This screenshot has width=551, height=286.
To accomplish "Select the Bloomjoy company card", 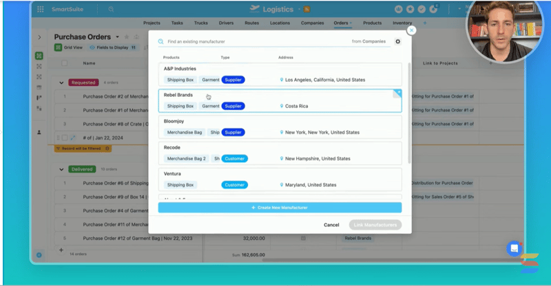I will click(280, 127).
